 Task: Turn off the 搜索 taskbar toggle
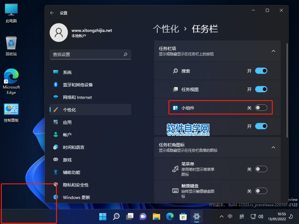click(261, 71)
